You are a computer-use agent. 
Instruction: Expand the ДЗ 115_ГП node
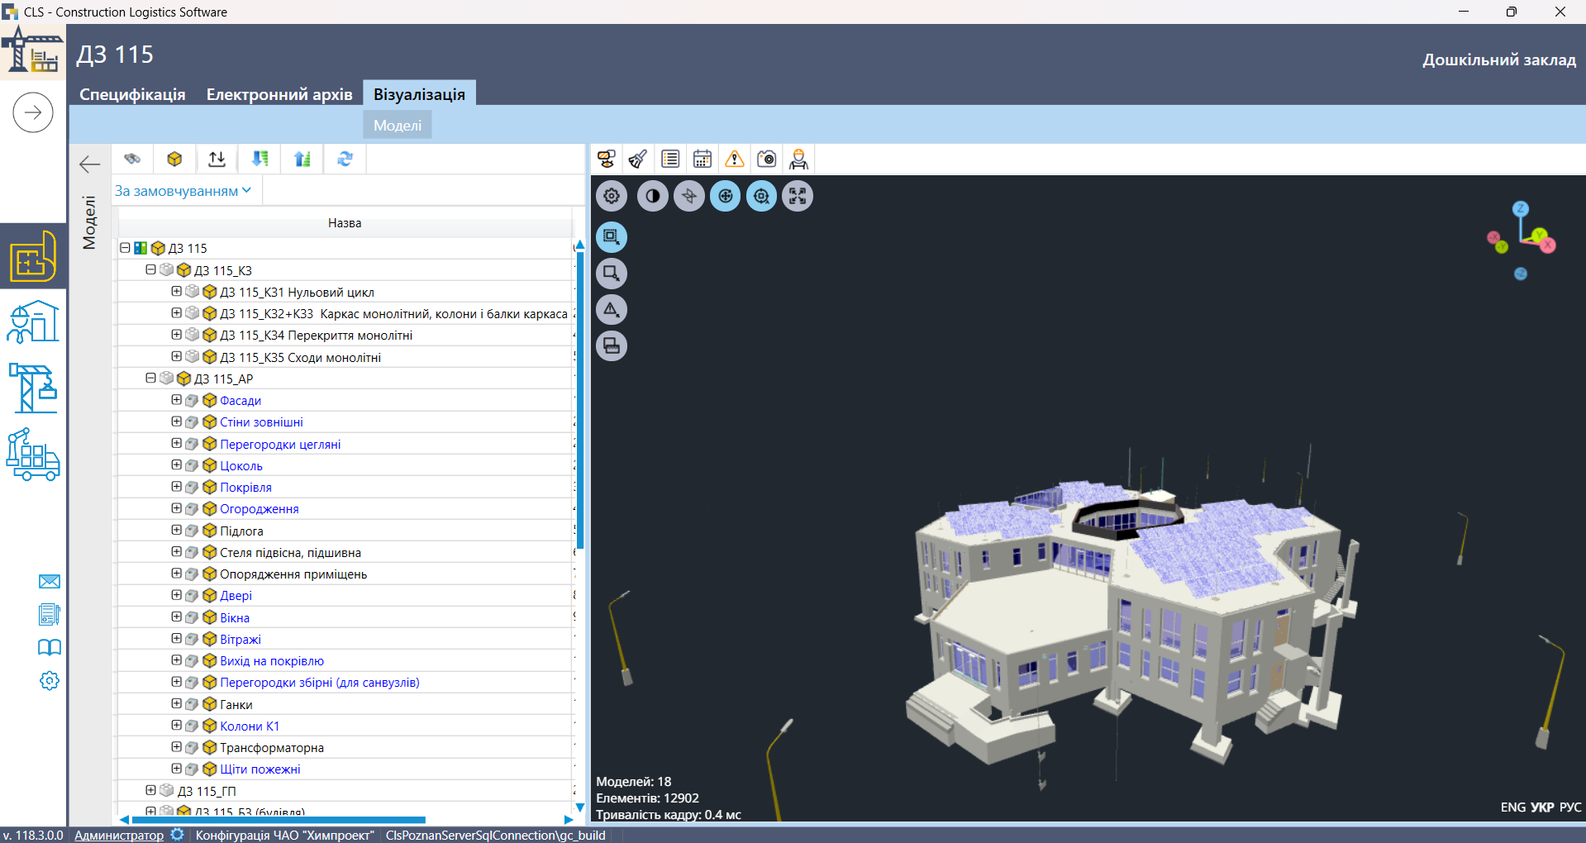pyautogui.click(x=150, y=790)
